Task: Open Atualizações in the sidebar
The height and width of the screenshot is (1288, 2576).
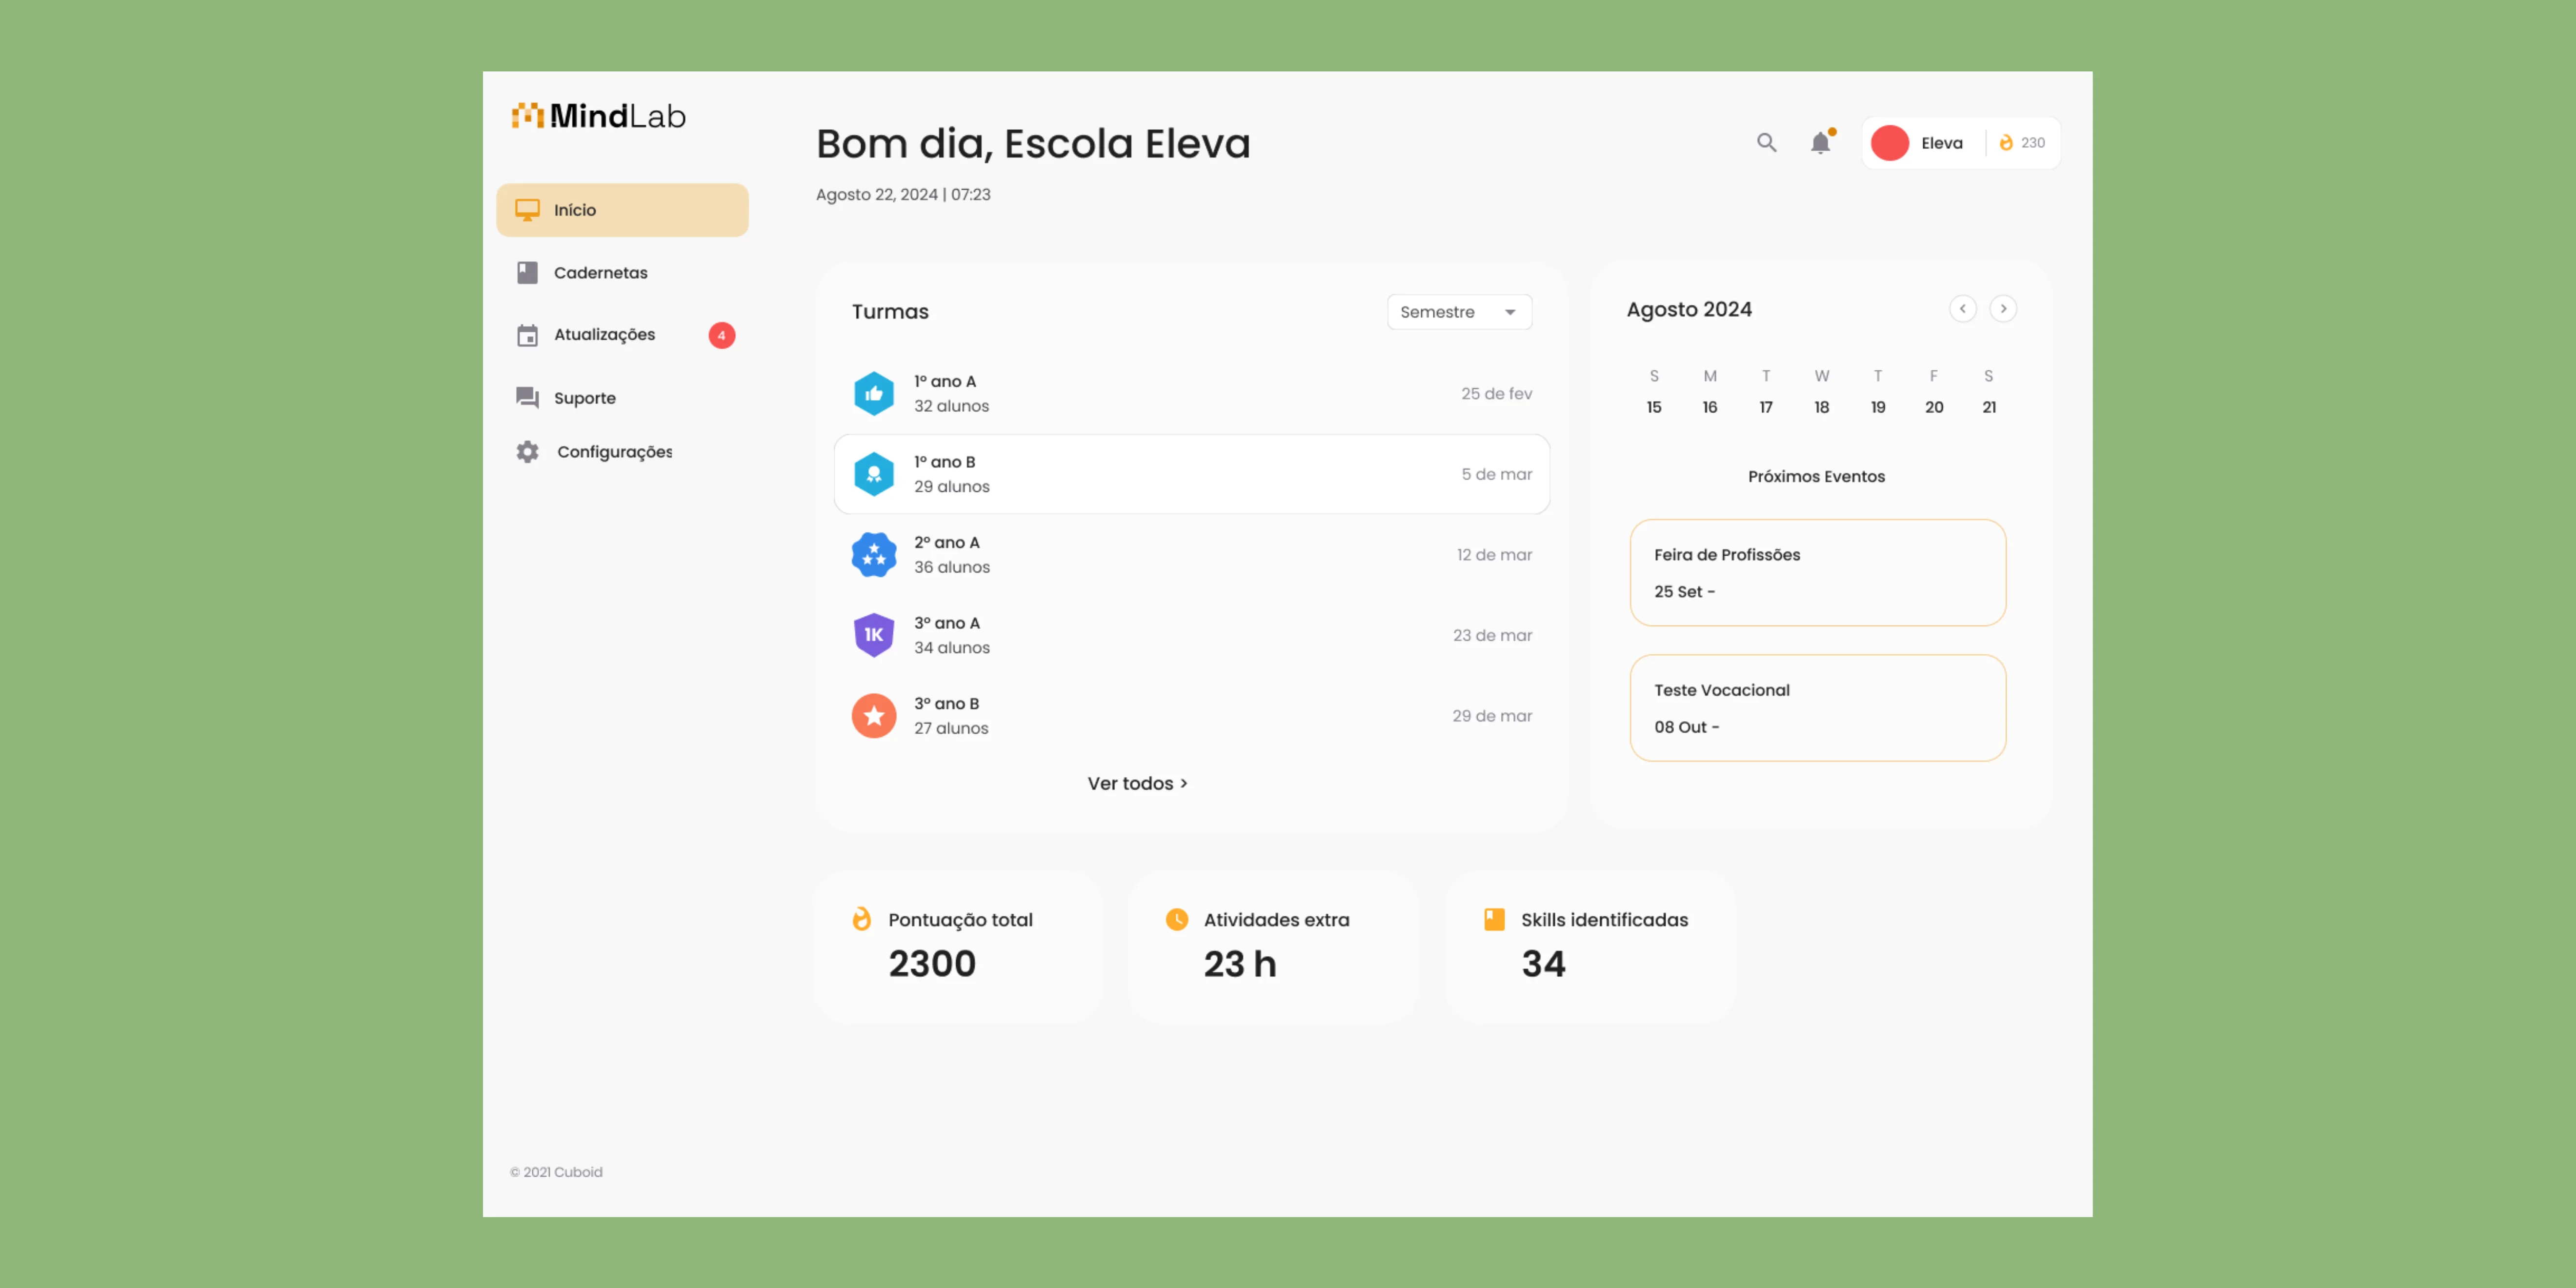Action: pos(604,335)
